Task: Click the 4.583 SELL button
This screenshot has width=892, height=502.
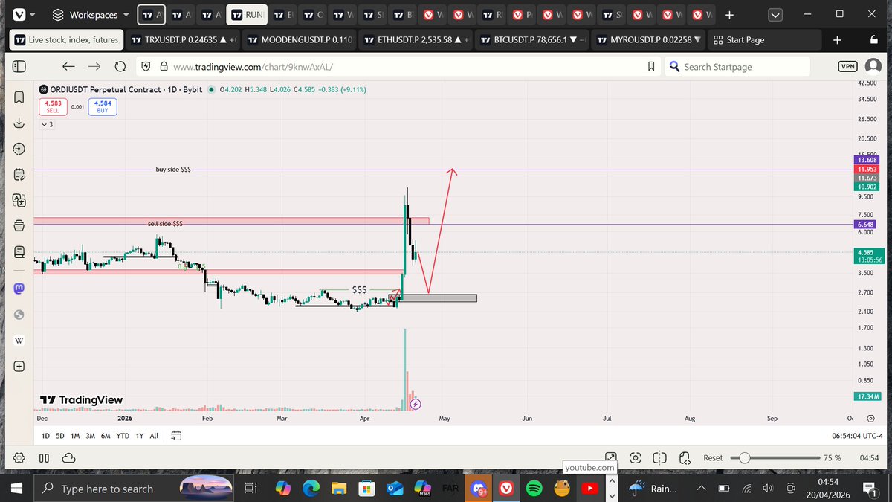Action: click(53, 107)
